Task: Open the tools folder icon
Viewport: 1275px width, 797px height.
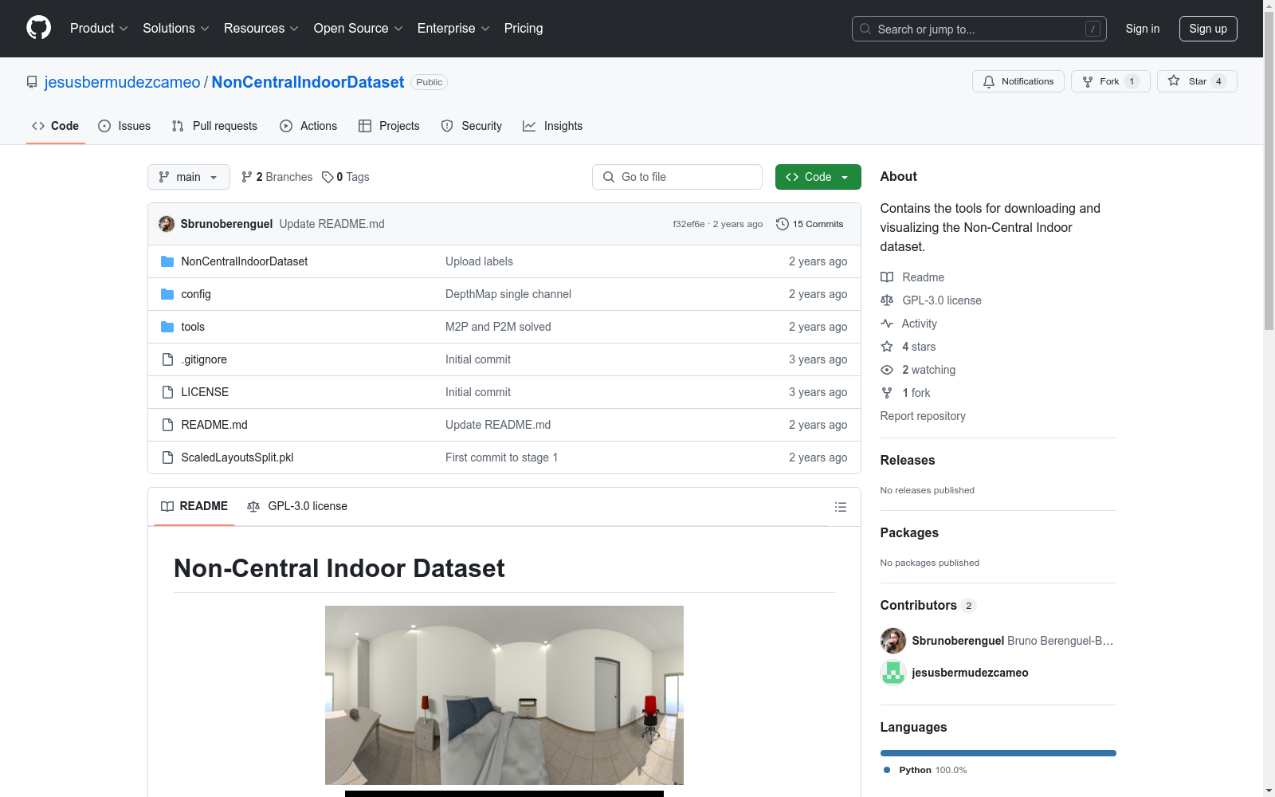Action: tap(167, 327)
